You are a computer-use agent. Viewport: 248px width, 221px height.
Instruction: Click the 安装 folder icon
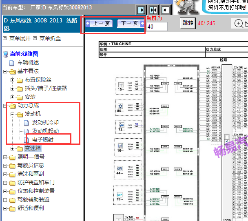pyautogui.click(x=20, y=97)
